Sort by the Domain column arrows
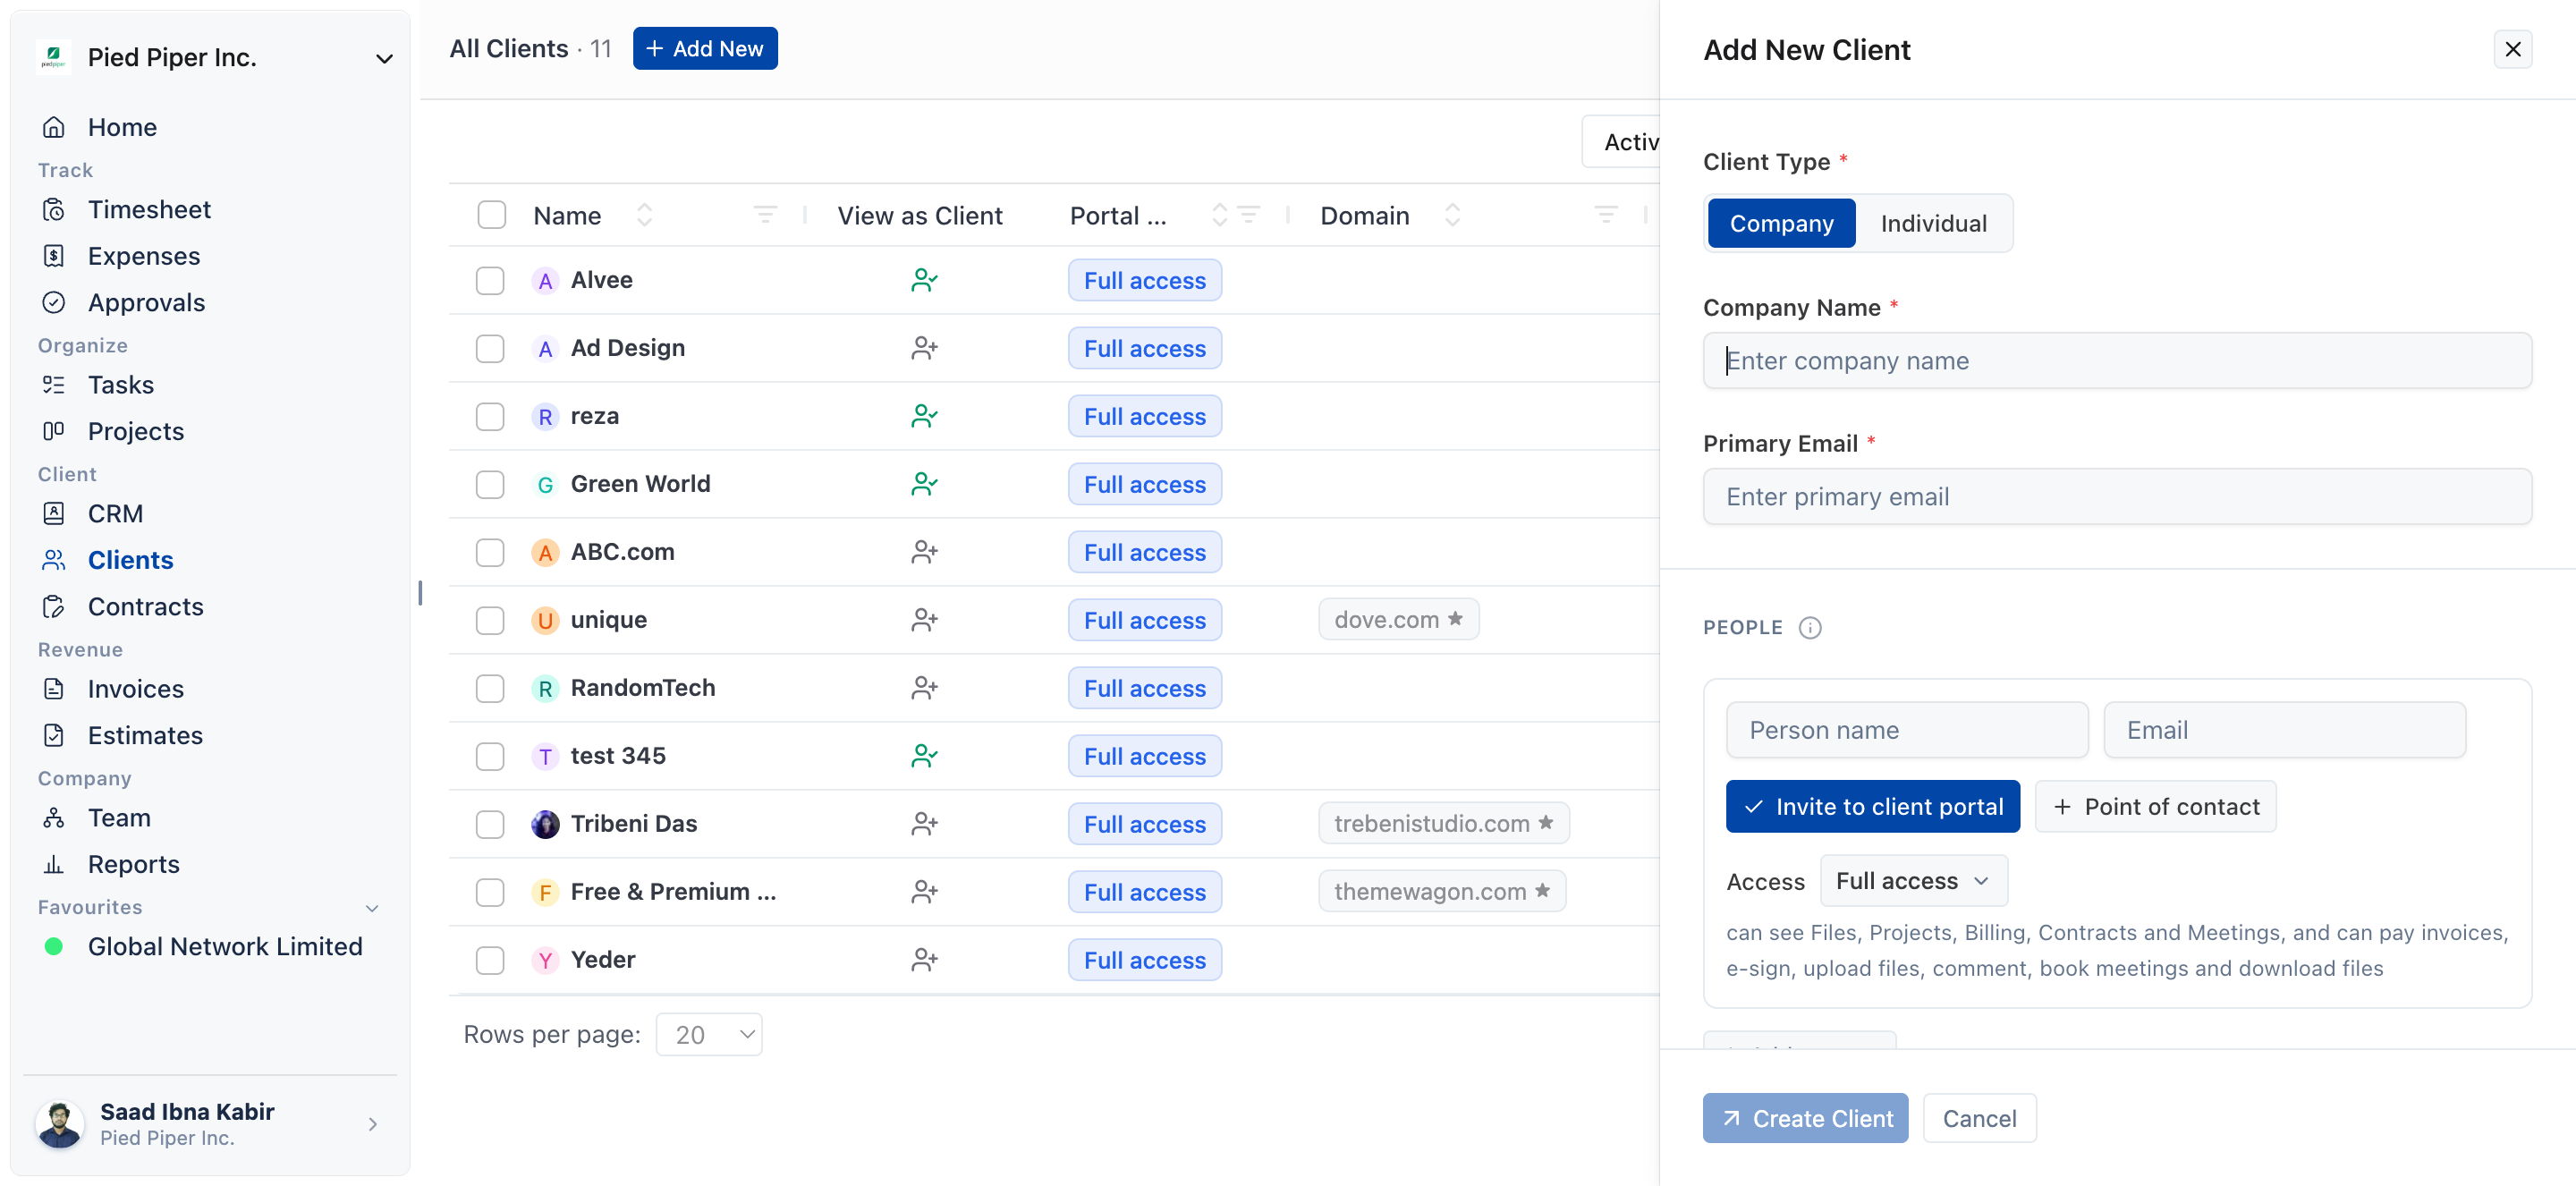 [x=1452, y=215]
